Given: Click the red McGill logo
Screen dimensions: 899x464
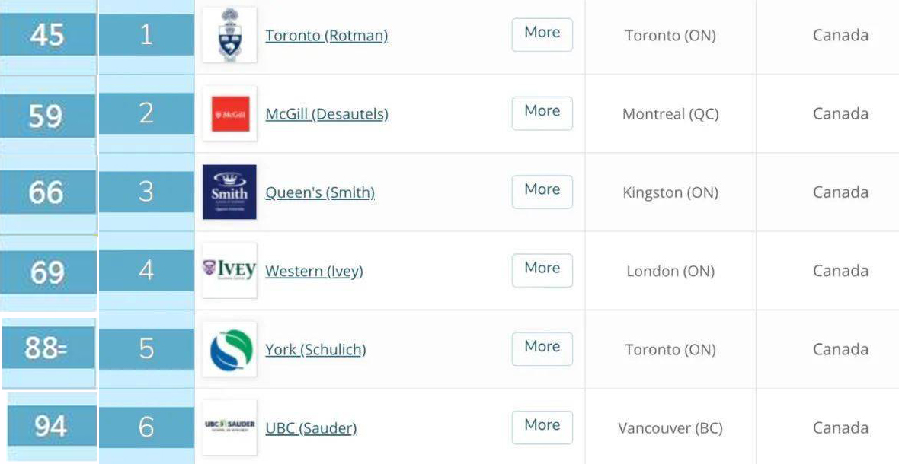Looking at the screenshot, I should pos(229,114).
